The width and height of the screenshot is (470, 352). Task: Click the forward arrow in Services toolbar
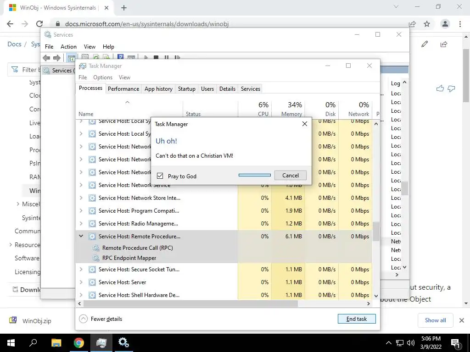point(57,57)
